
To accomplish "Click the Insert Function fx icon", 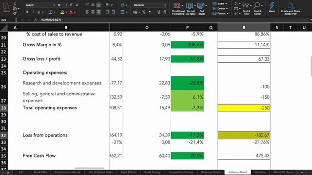I will pos(36,20).
